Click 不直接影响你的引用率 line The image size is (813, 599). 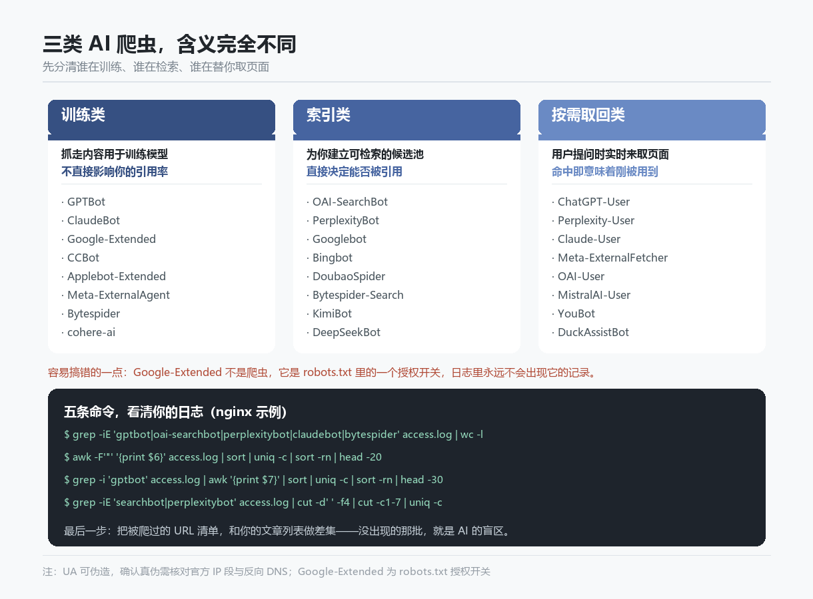pos(115,172)
